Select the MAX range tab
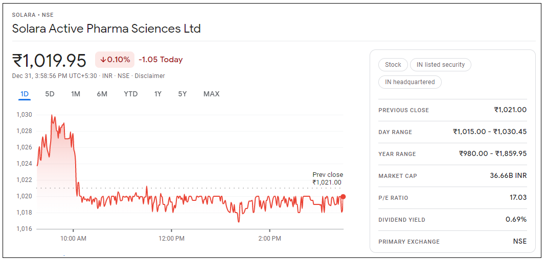 (211, 94)
